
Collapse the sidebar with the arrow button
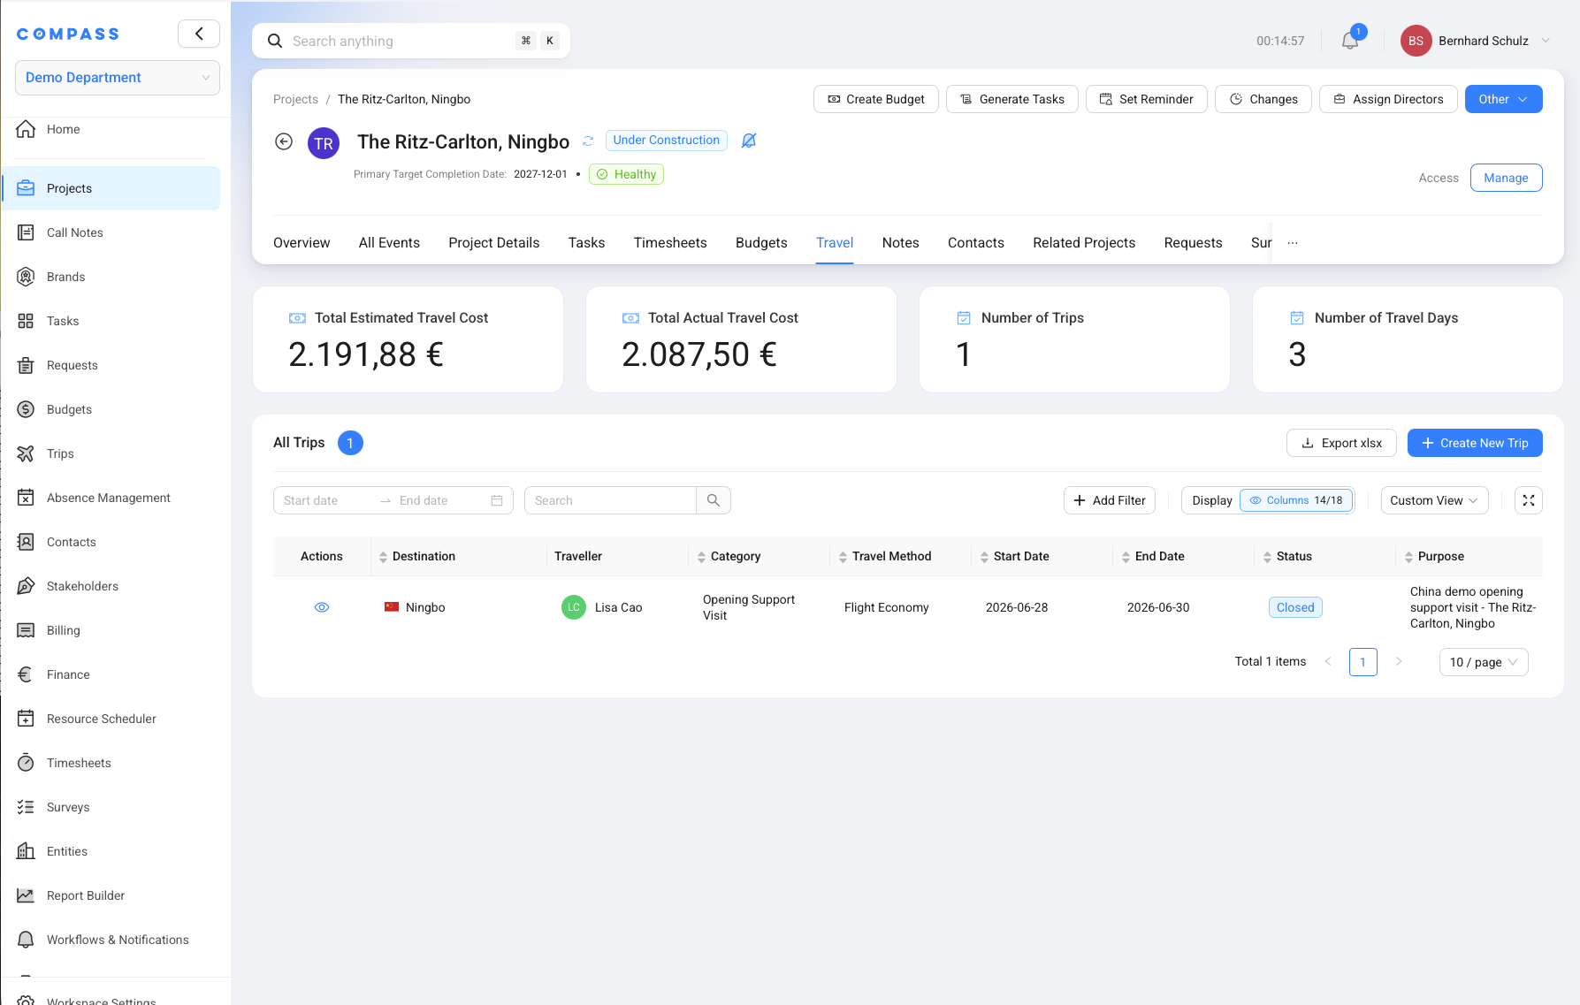pos(199,34)
